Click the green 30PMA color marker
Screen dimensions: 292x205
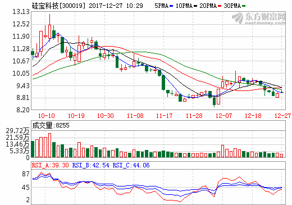pos(244,6)
